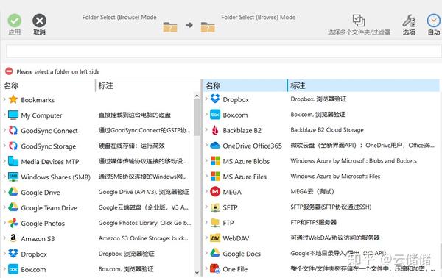Select the MEGA icon in right list
The width and height of the screenshot is (442, 278).
(215, 192)
